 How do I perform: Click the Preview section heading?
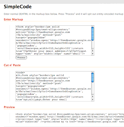(x=9, y=107)
